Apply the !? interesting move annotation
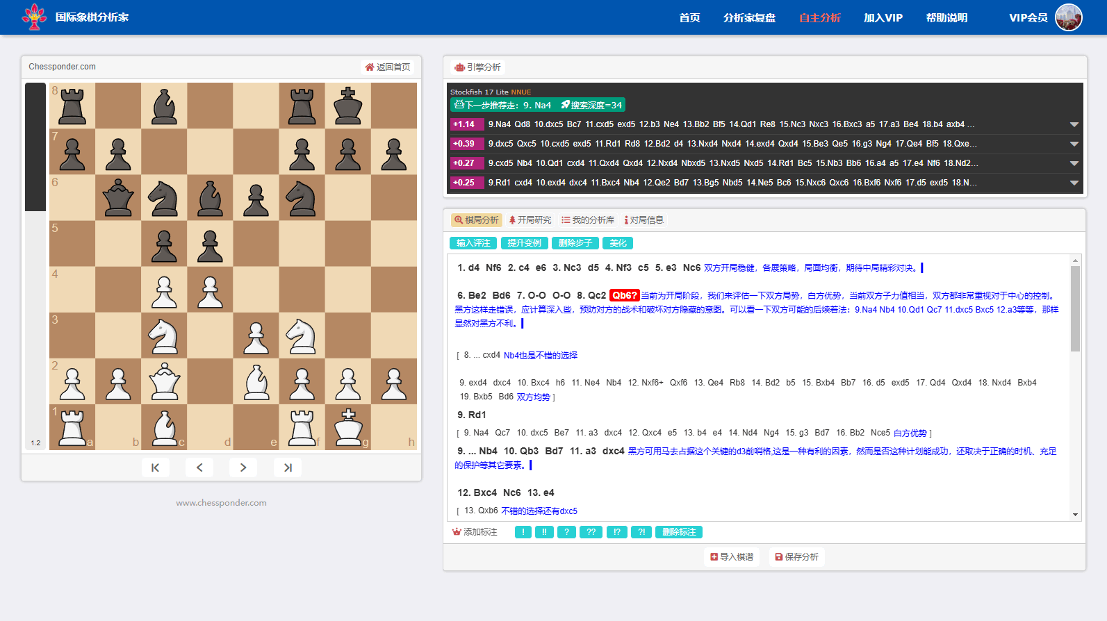The width and height of the screenshot is (1107, 621). click(x=617, y=532)
